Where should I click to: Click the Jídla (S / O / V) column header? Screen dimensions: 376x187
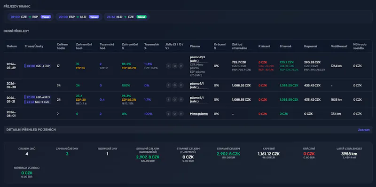click(x=174, y=46)
